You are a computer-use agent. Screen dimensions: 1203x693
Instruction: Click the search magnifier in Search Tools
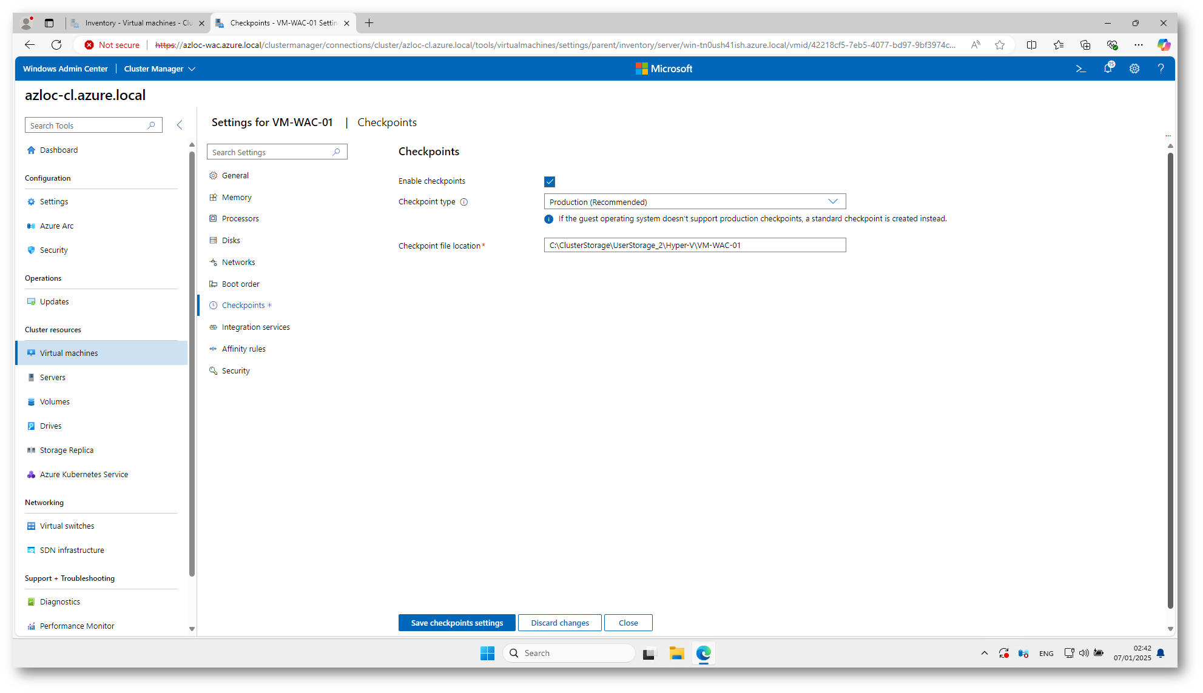[152, 126]
